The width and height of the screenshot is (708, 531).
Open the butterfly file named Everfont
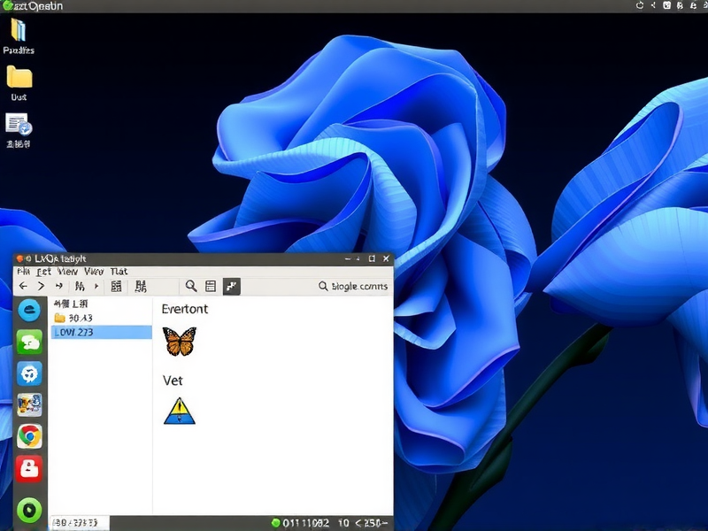click(181, 341)
